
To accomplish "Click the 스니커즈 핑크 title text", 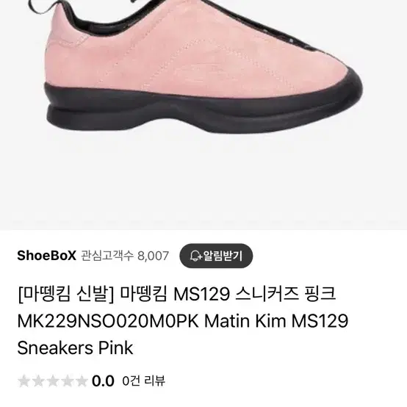I will 286,294.
